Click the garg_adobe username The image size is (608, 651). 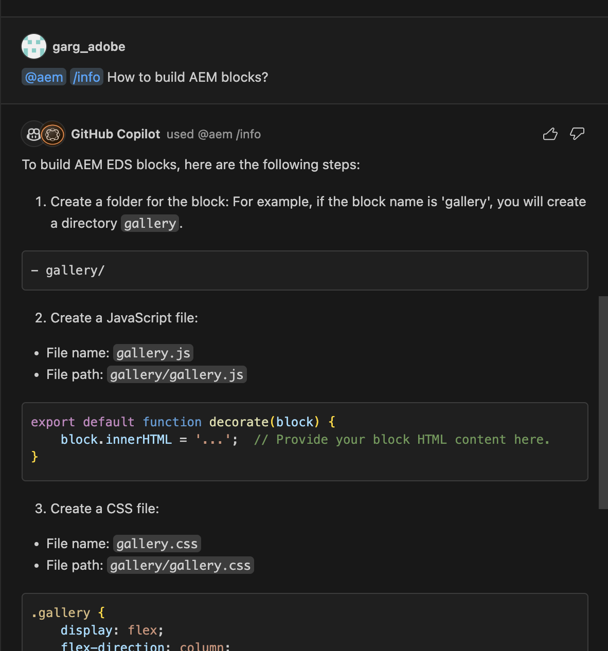pyautogui.click(x=89, y=47)
